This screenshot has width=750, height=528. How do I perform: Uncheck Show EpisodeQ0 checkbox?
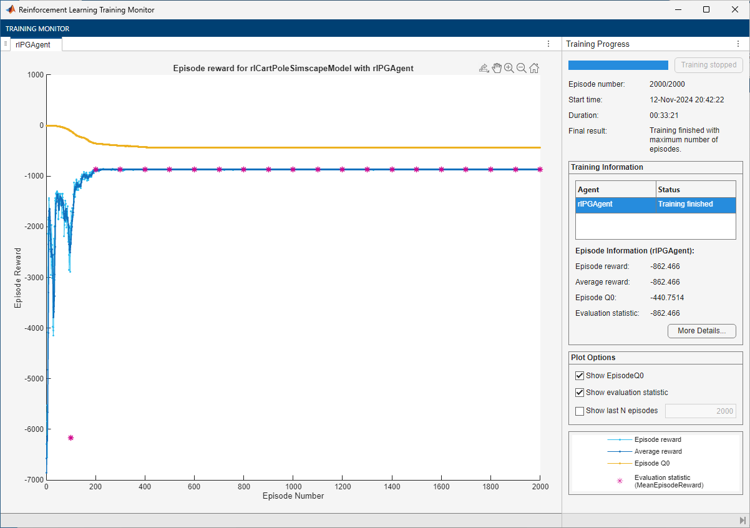(580, 376)
